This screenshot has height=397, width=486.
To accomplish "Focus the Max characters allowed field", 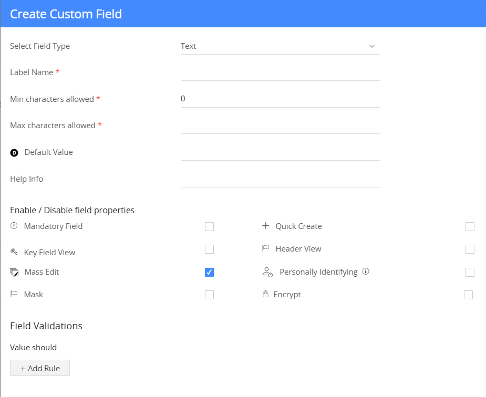I will pyautogui.click(x=280, y=126).
